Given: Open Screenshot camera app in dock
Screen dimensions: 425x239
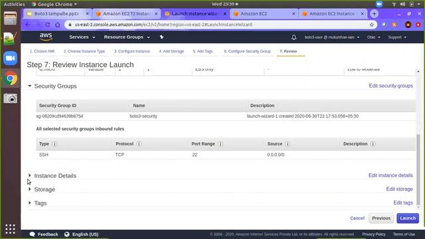Looking at the screenshot, I should click(x=11, y=98).
